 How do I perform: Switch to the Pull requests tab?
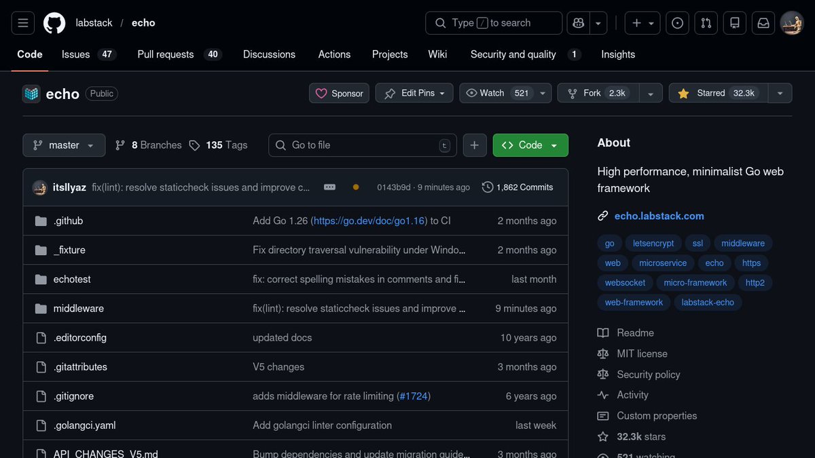pos(179,54)
